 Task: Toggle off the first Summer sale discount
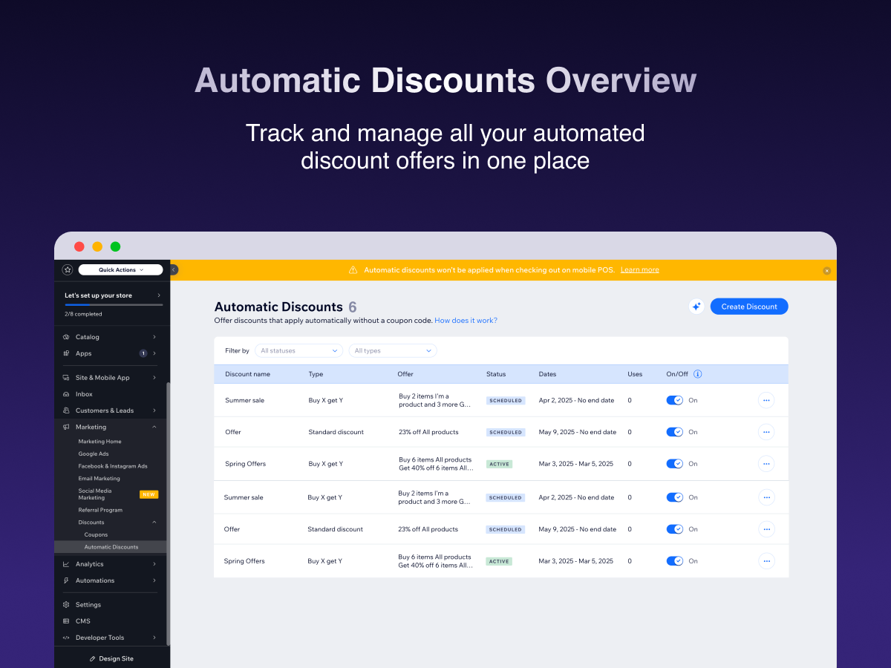(x=674, y=400)
